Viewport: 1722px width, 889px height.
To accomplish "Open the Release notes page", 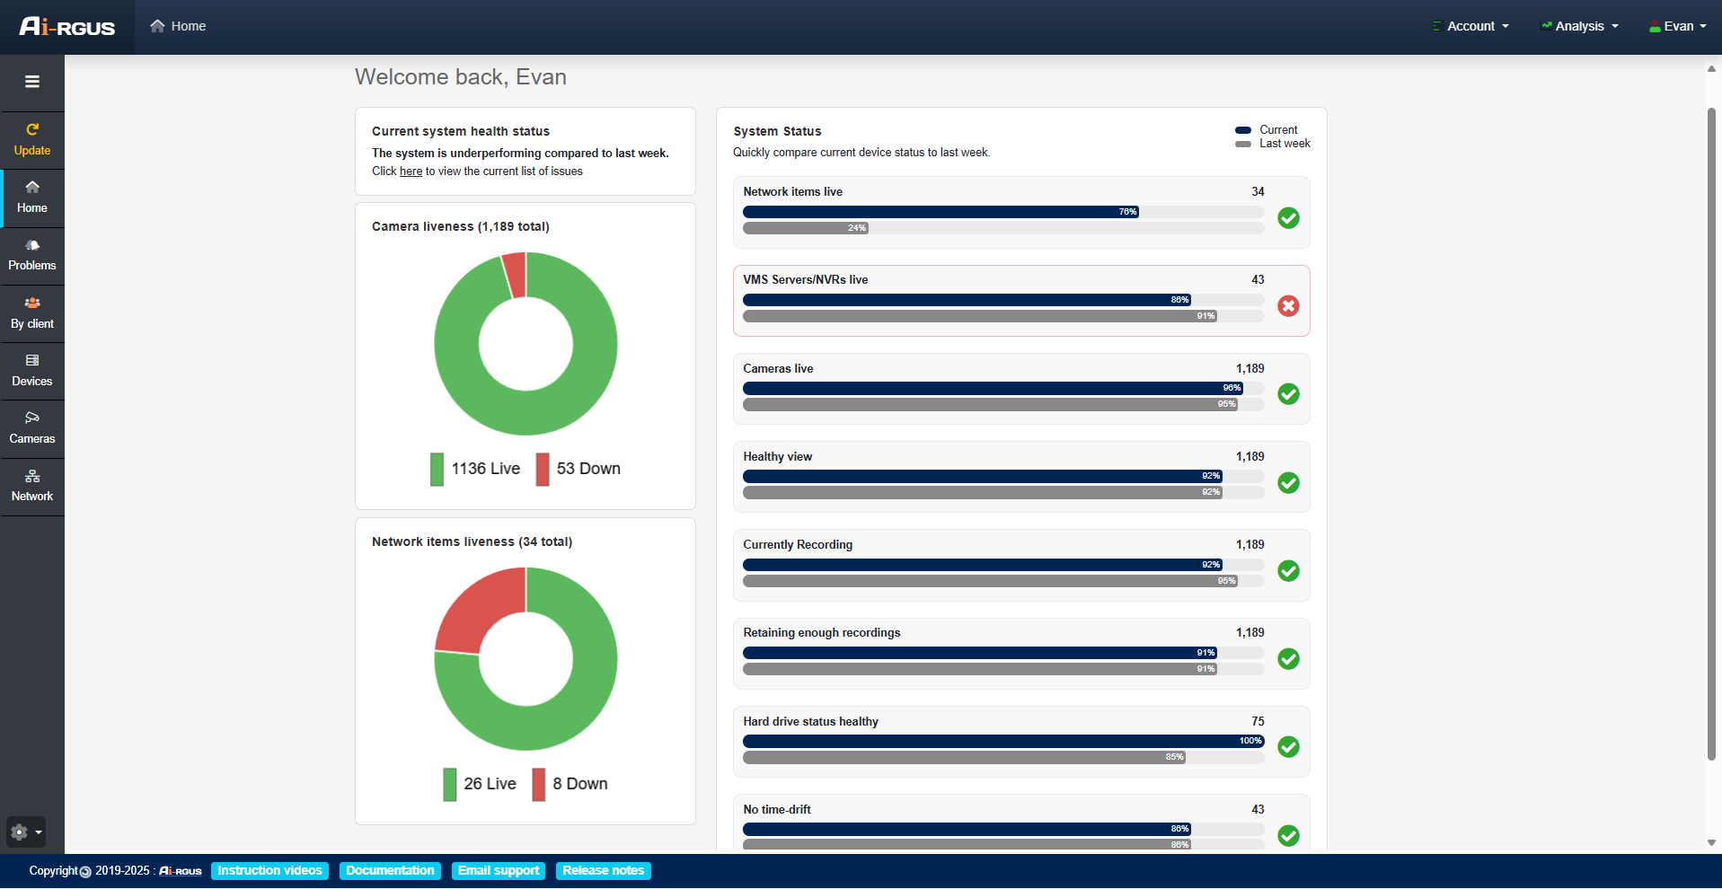I will pyautogui.click(x=603, y=870).
